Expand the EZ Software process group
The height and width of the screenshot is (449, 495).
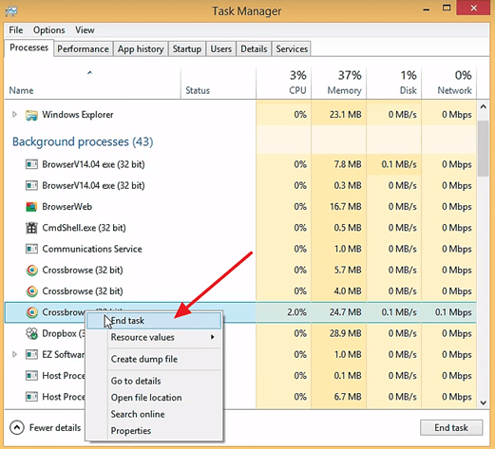14,354
